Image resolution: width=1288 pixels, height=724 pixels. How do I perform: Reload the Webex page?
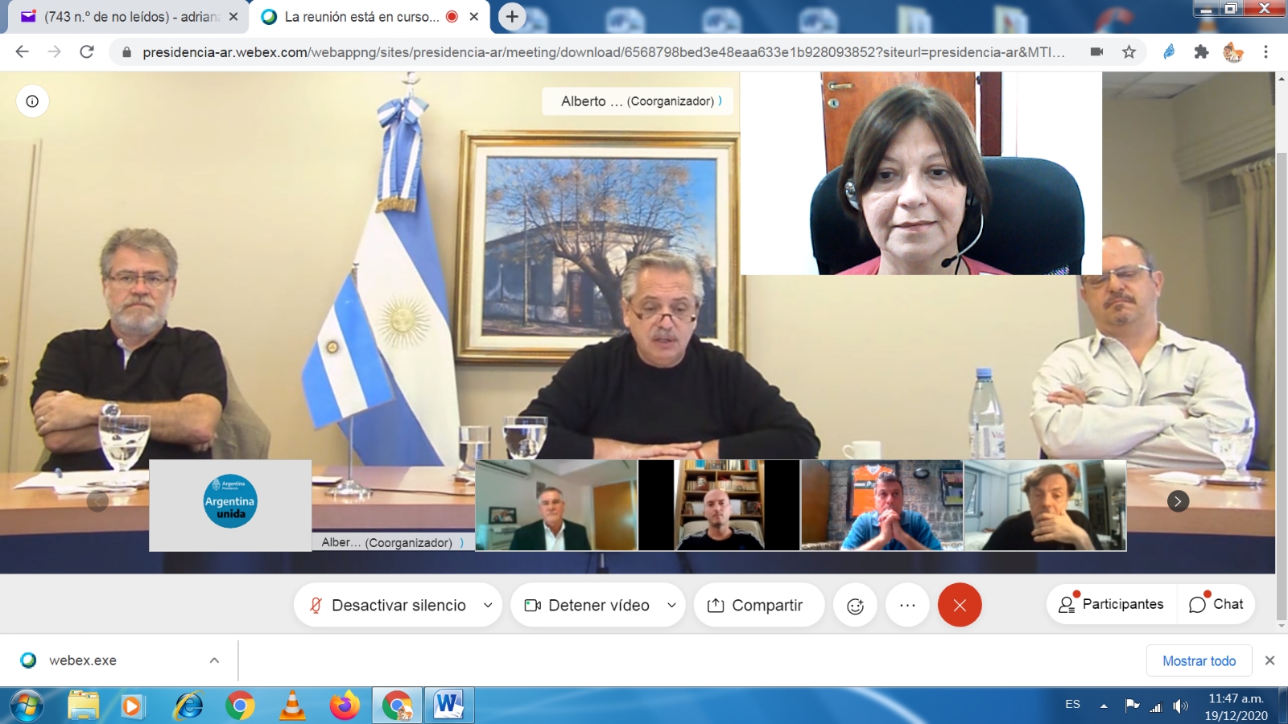tap(87, 52)
